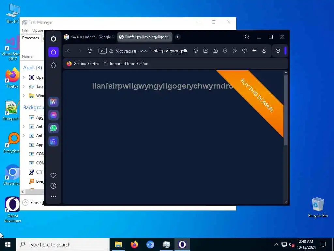Collapse with Fewer details button
334x251 pixels.
pyautogui.click(x=33, y=202)
